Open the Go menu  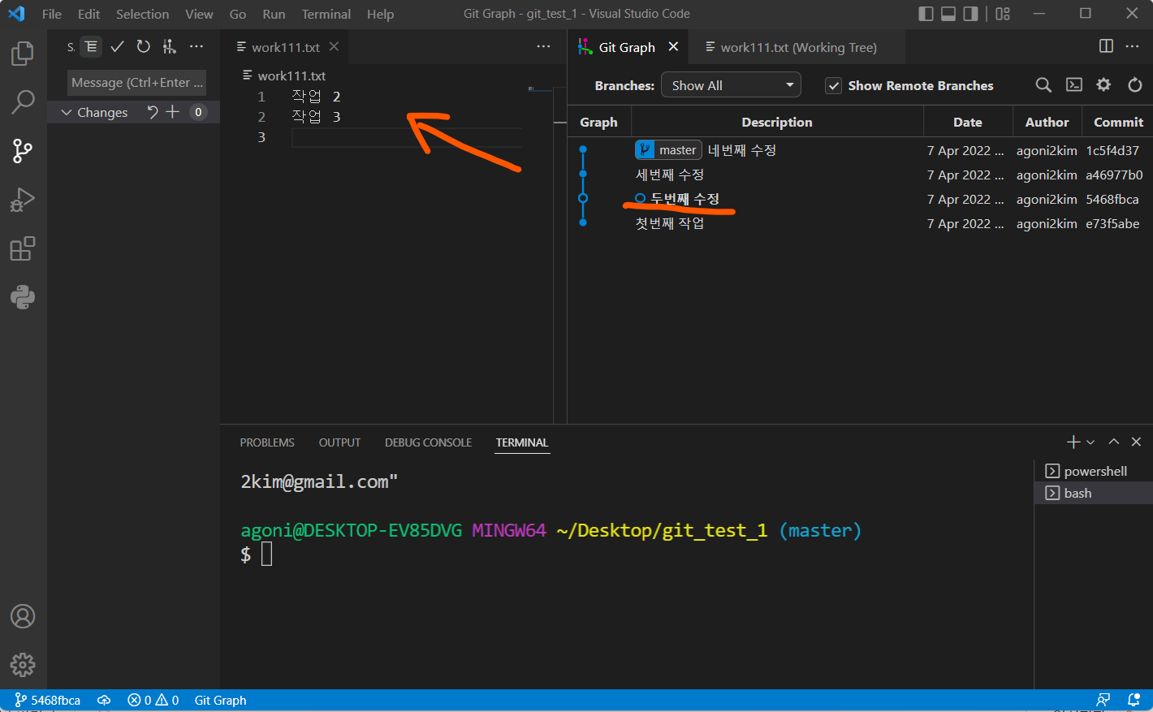point(238,14)
